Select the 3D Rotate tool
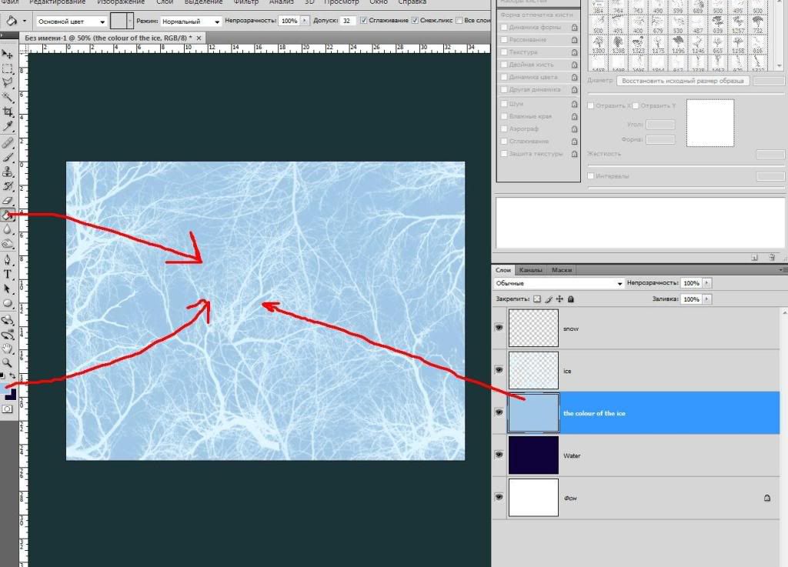The image size is (788, 567). point(8,320)
